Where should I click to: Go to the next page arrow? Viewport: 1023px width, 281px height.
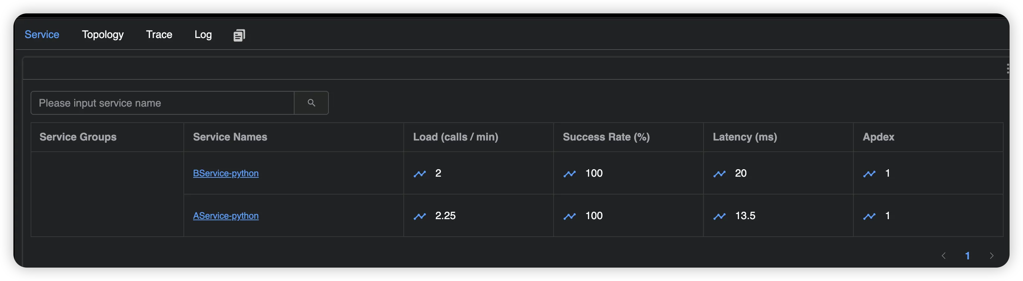coord(992,256)
